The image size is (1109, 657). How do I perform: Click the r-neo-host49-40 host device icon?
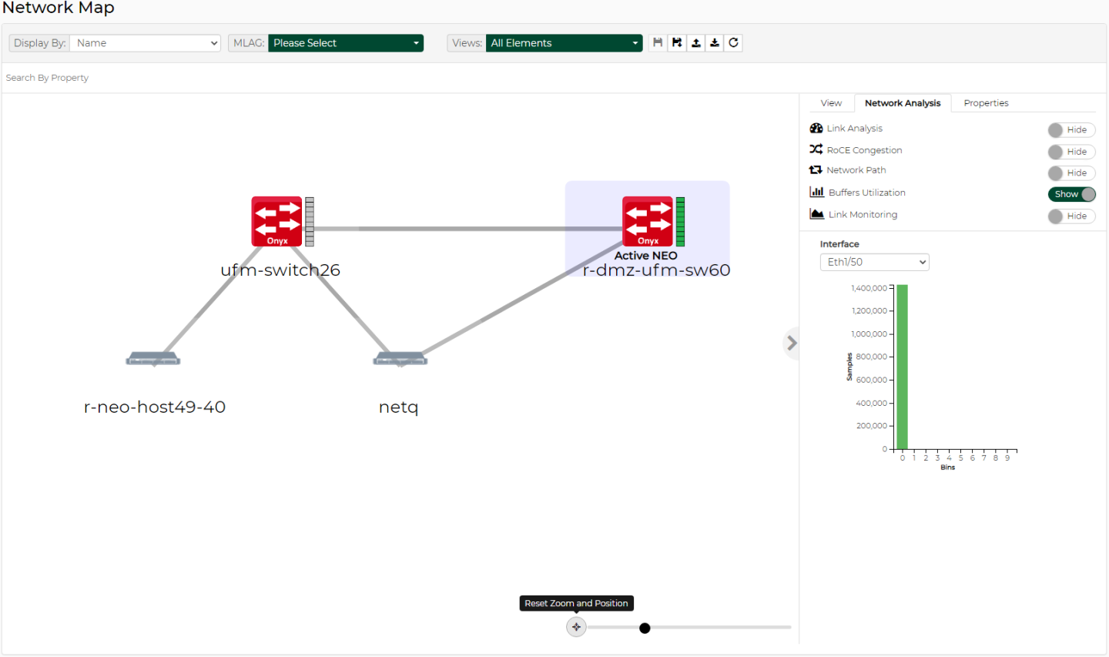153,359
